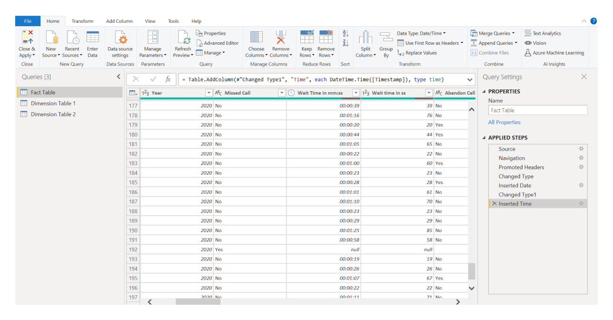The height and width of the screenshot is (320, 613).
Task: Click the Split Column icon
Action: point(365,37)
